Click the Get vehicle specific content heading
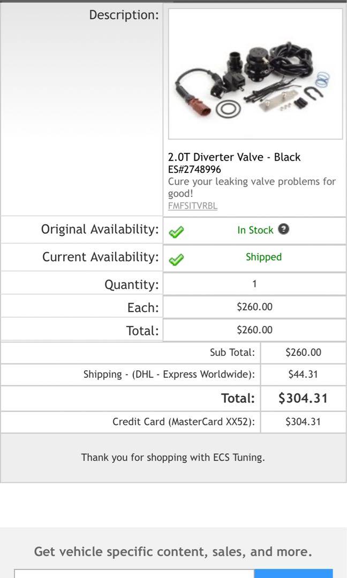The width and height of the screenshot is (347, 578). point(173,551)
